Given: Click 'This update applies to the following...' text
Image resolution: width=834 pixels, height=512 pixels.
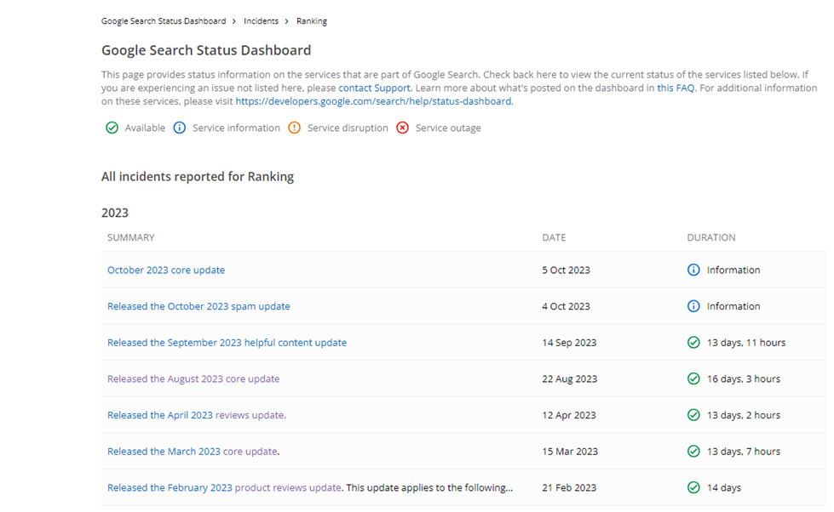Looking at the screenshot, I should [429, 487].
